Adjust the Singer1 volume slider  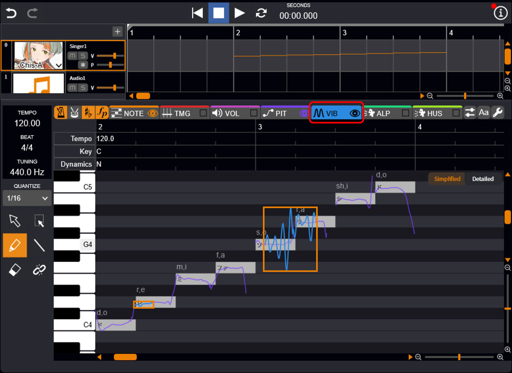[114, 56]
